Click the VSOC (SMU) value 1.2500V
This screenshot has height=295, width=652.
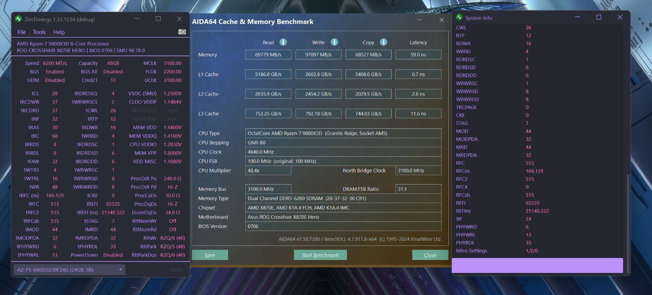173,93
